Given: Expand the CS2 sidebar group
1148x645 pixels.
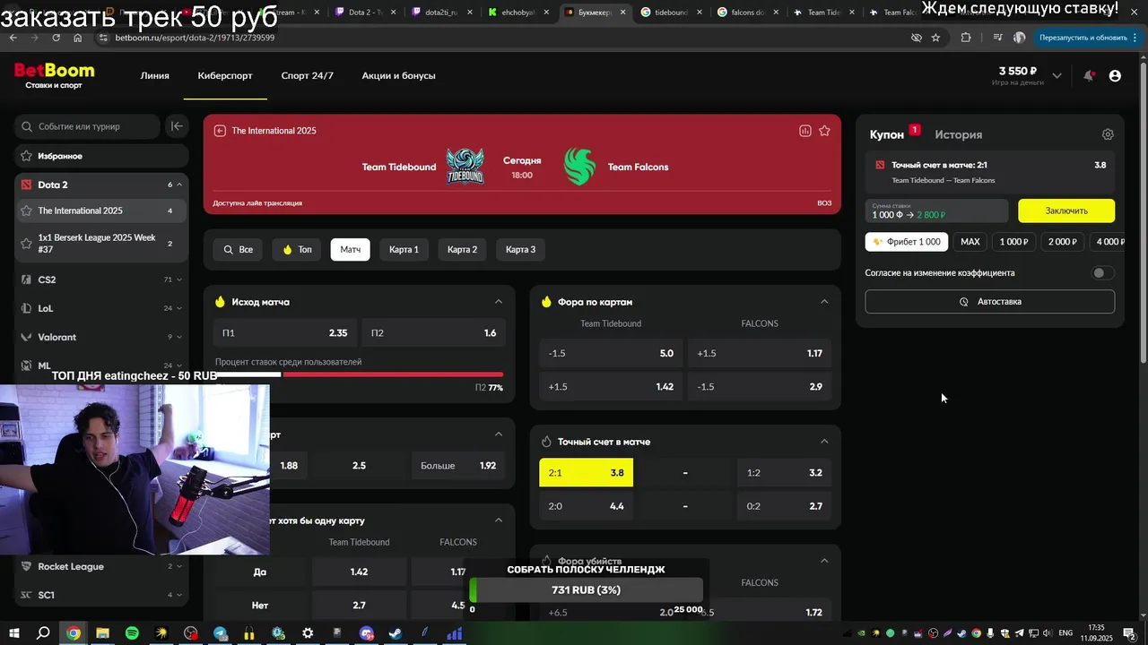Looking at the screenshot, I should pyautogui.click(x=178, y=279).
